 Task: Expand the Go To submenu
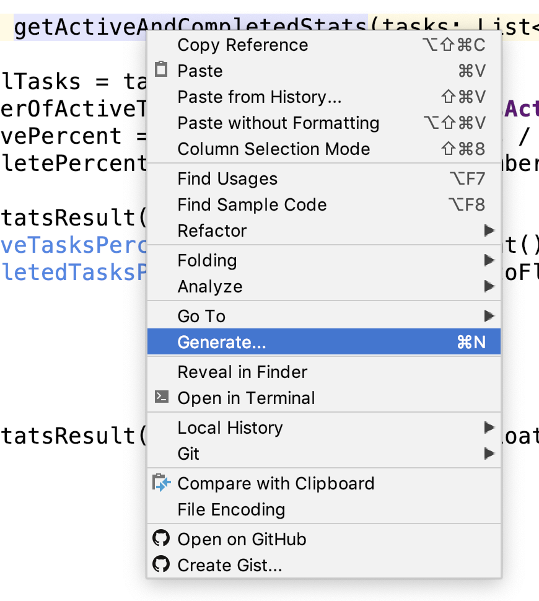click(489, 316)
